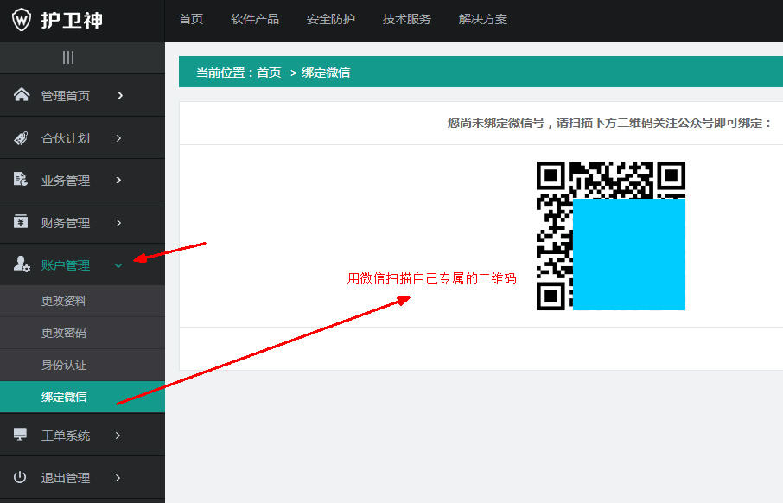783x503 pixels.
Task: Collapse the 账户管理 down chevron
Action: pyautogui.click(x=118, y=265)
